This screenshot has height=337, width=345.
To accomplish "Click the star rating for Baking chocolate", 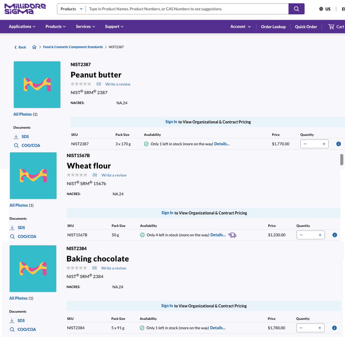I will pos(77,268).
